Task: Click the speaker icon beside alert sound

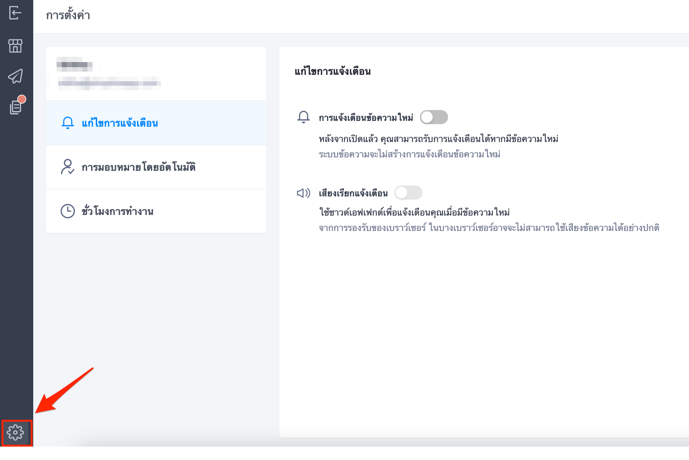Action: coord(303,193)
